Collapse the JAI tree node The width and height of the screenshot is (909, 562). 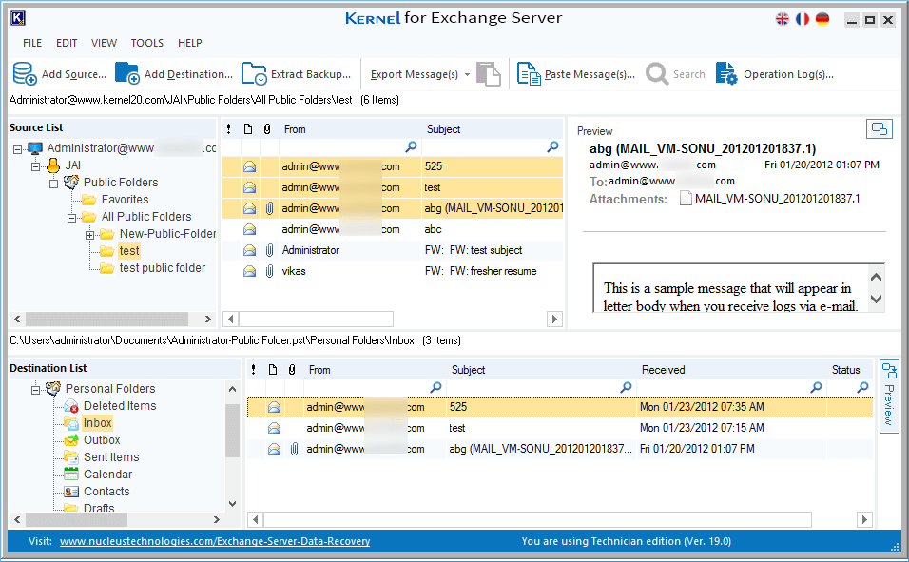point(36,166)
